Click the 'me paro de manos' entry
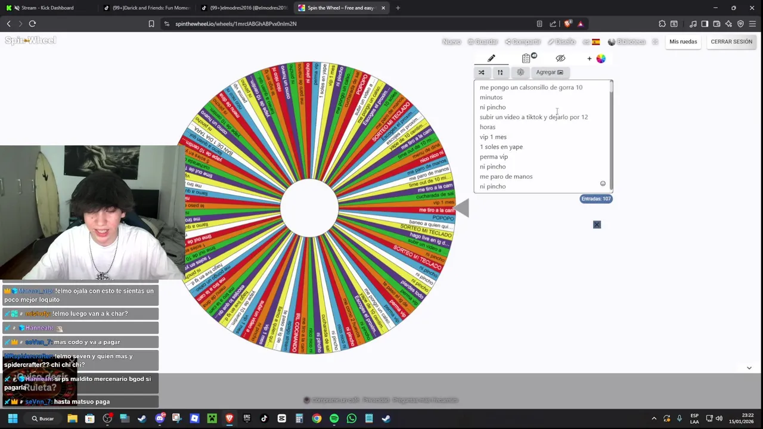Screen dimensions: 763x429 (x=506, y=176)
